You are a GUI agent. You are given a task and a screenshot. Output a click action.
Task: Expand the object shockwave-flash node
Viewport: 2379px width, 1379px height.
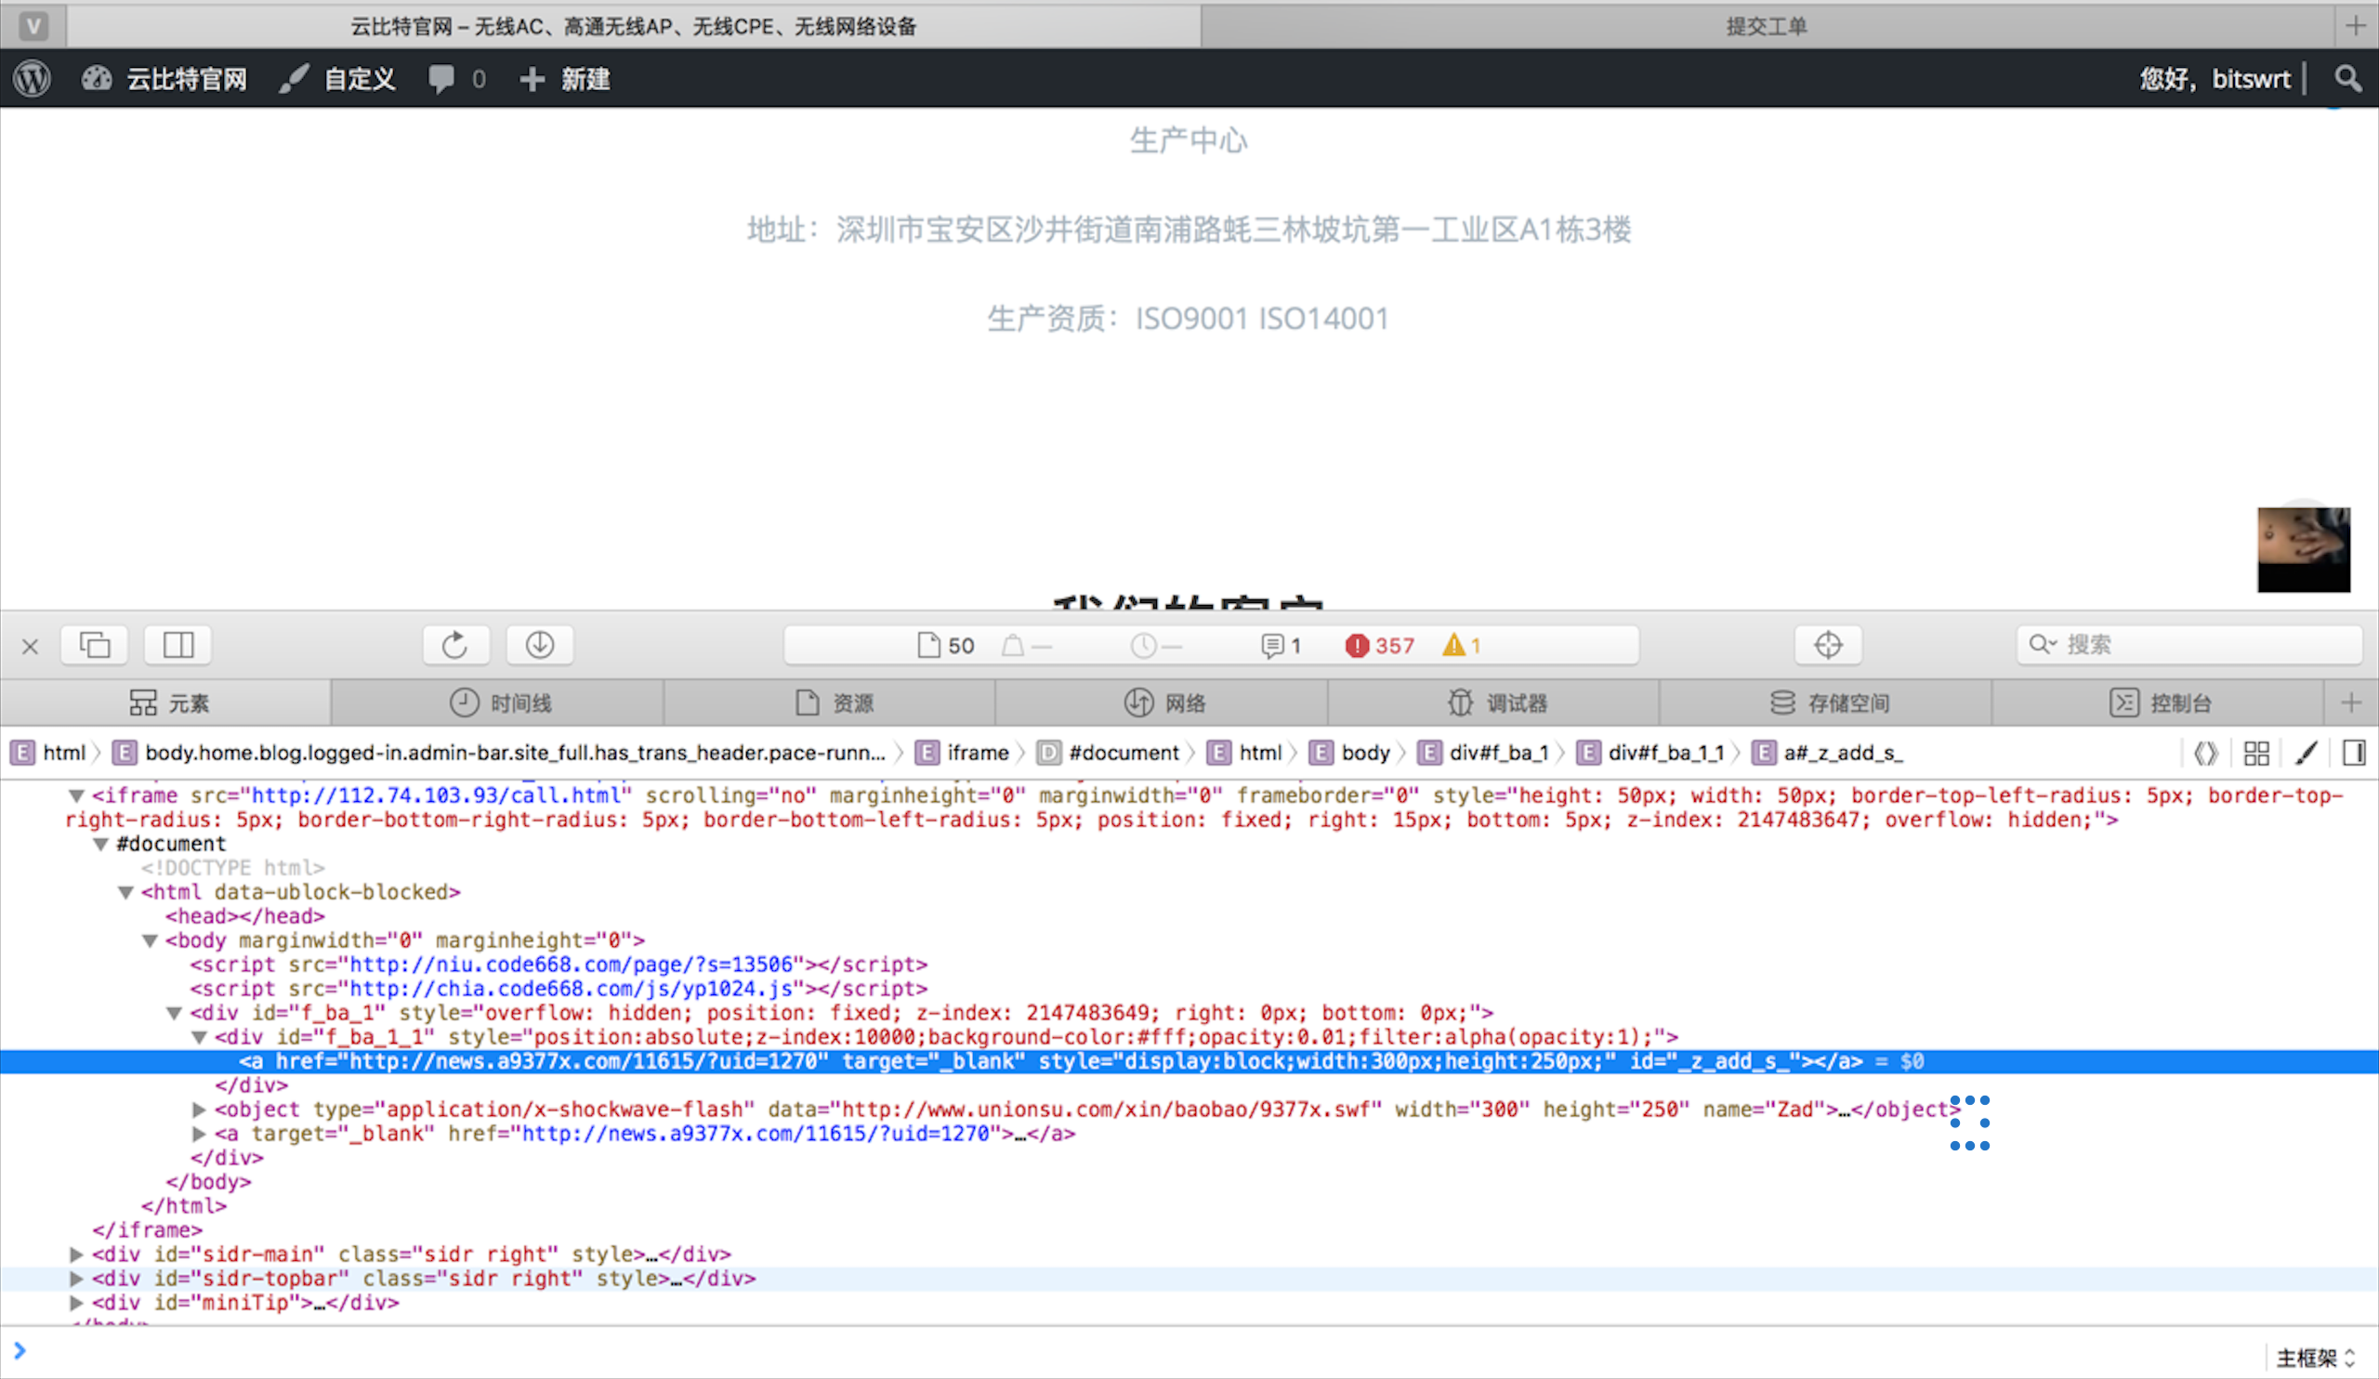(x=199, y=1109)
